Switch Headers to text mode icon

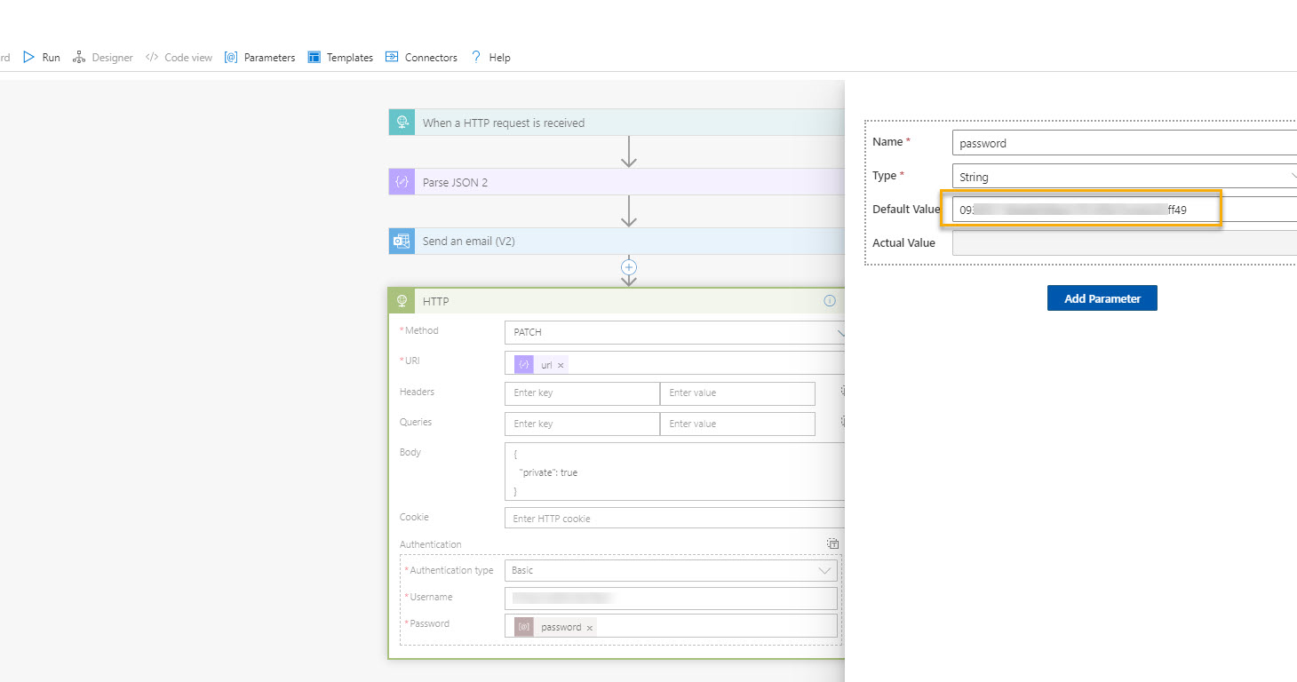pos(843,391)
